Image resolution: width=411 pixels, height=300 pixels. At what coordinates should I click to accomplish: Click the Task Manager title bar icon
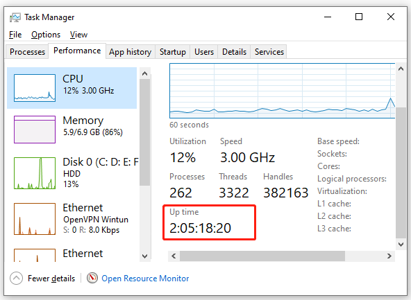(15, 17)
